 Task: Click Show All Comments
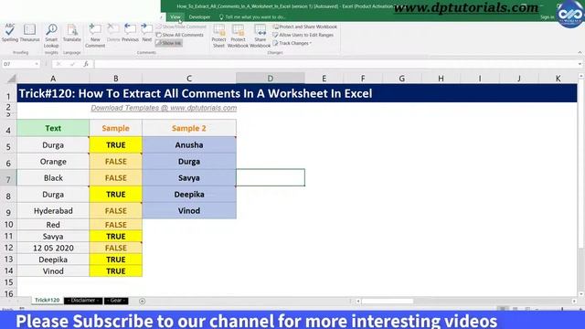pyautogui.click(x=180, y=35)
